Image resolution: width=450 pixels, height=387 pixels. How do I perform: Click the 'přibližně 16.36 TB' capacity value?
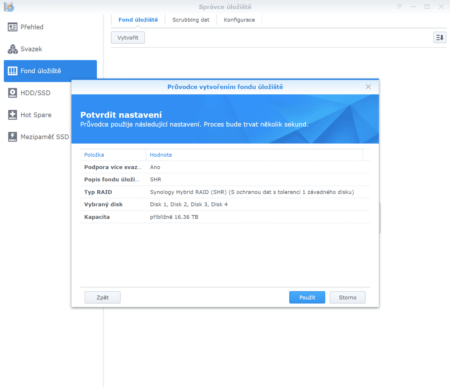point(174,217)
